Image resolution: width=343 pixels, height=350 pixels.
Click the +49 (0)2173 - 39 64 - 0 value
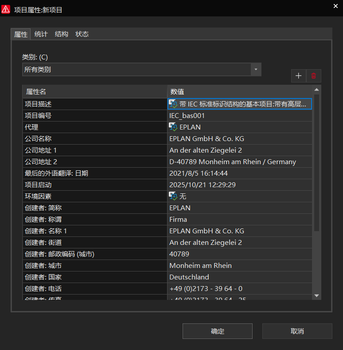click(240, 289)
